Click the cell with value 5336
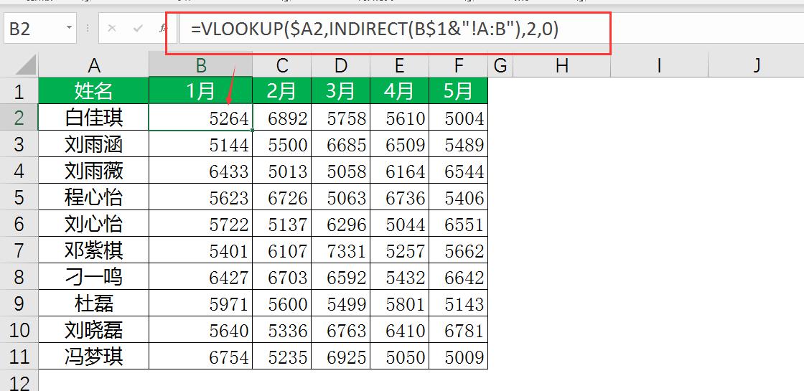804x391 pixels. pyautogui.click(x=281, y=330)
